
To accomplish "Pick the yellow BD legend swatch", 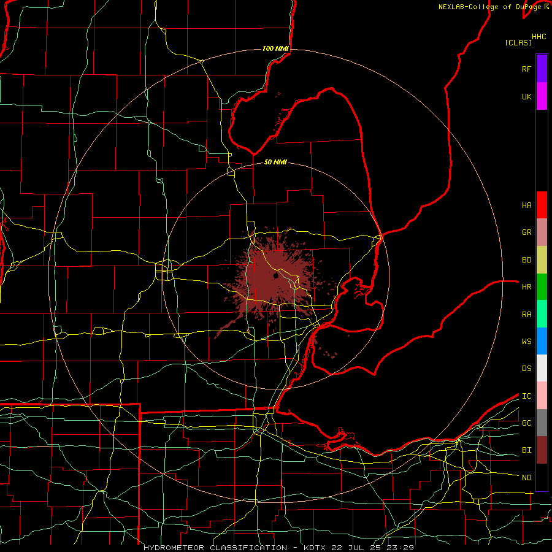I will pos(542,260).
